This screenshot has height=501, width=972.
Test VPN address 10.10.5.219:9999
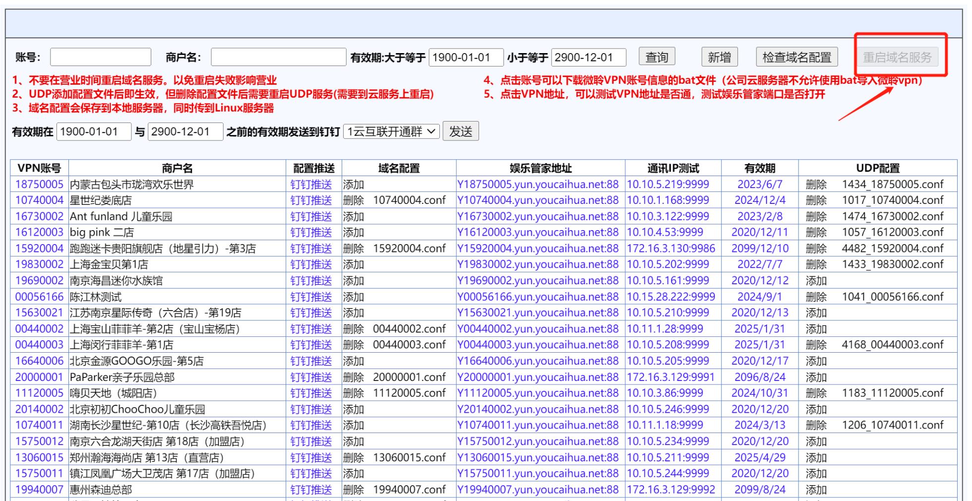point(668,185)
